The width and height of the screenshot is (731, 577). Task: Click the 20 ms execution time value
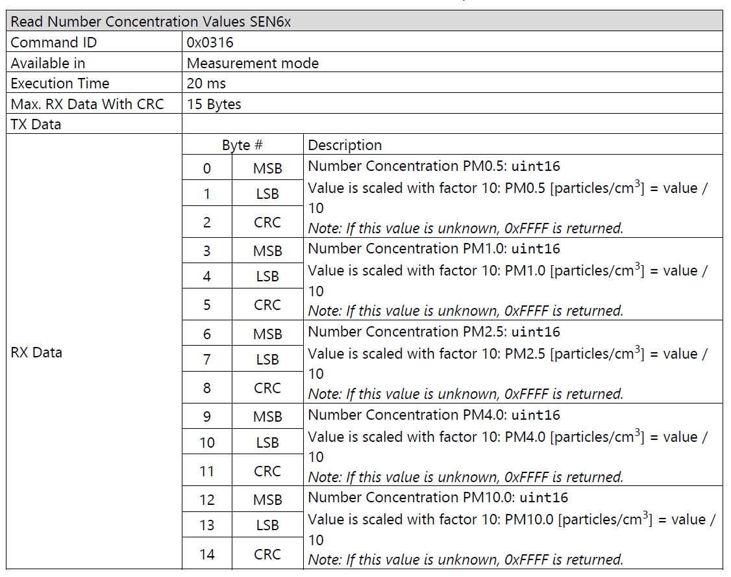(x=206, y=83)
